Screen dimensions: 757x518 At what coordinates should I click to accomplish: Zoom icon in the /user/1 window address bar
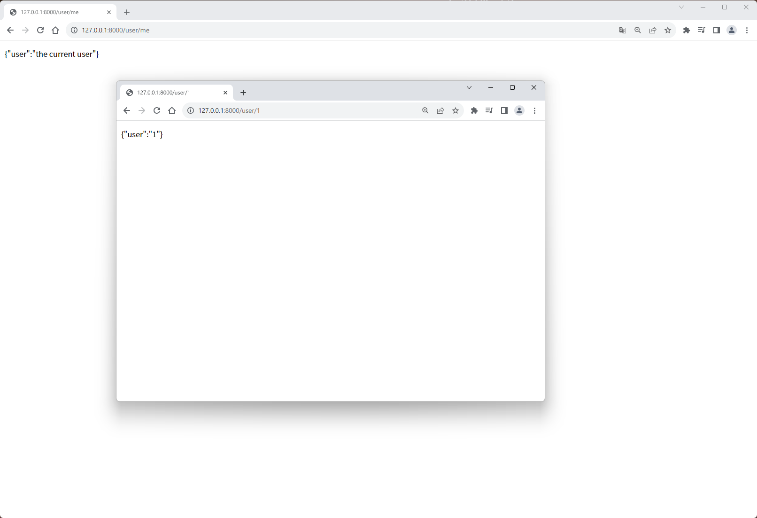pyautogui.click(x=425, y=110)
